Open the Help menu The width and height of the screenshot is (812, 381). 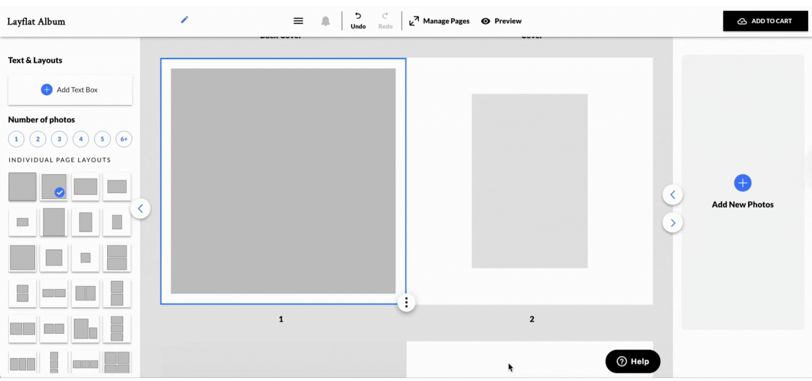pyautogui.click(x=633, y=361)
